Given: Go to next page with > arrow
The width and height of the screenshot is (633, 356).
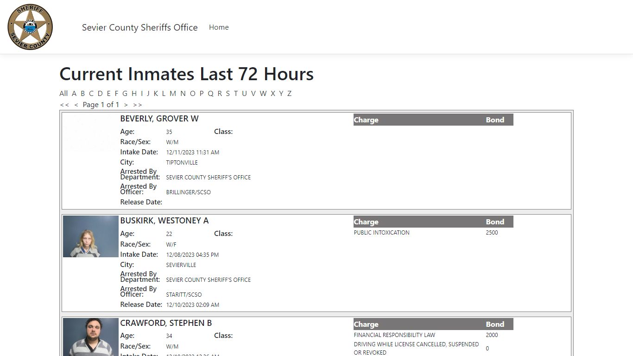Looking at the screenshot, I should click(x=126, y=105).
